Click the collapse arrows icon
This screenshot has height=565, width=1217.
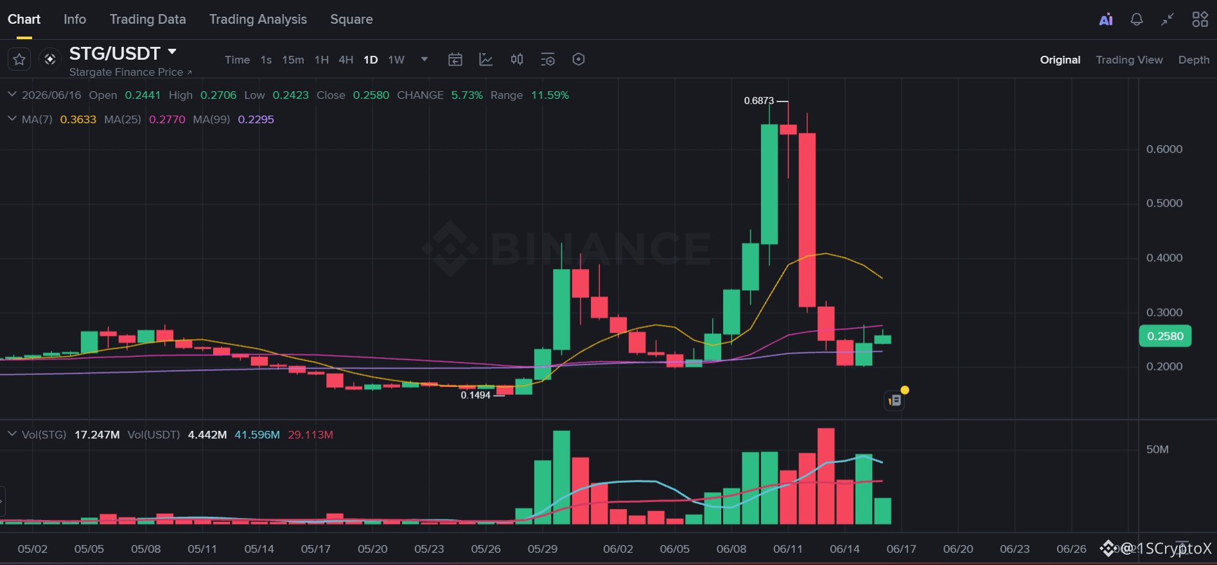click(x=1168, y=19)
